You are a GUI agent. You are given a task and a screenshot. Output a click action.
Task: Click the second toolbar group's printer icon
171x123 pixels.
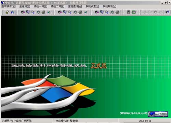pos(80,12)
